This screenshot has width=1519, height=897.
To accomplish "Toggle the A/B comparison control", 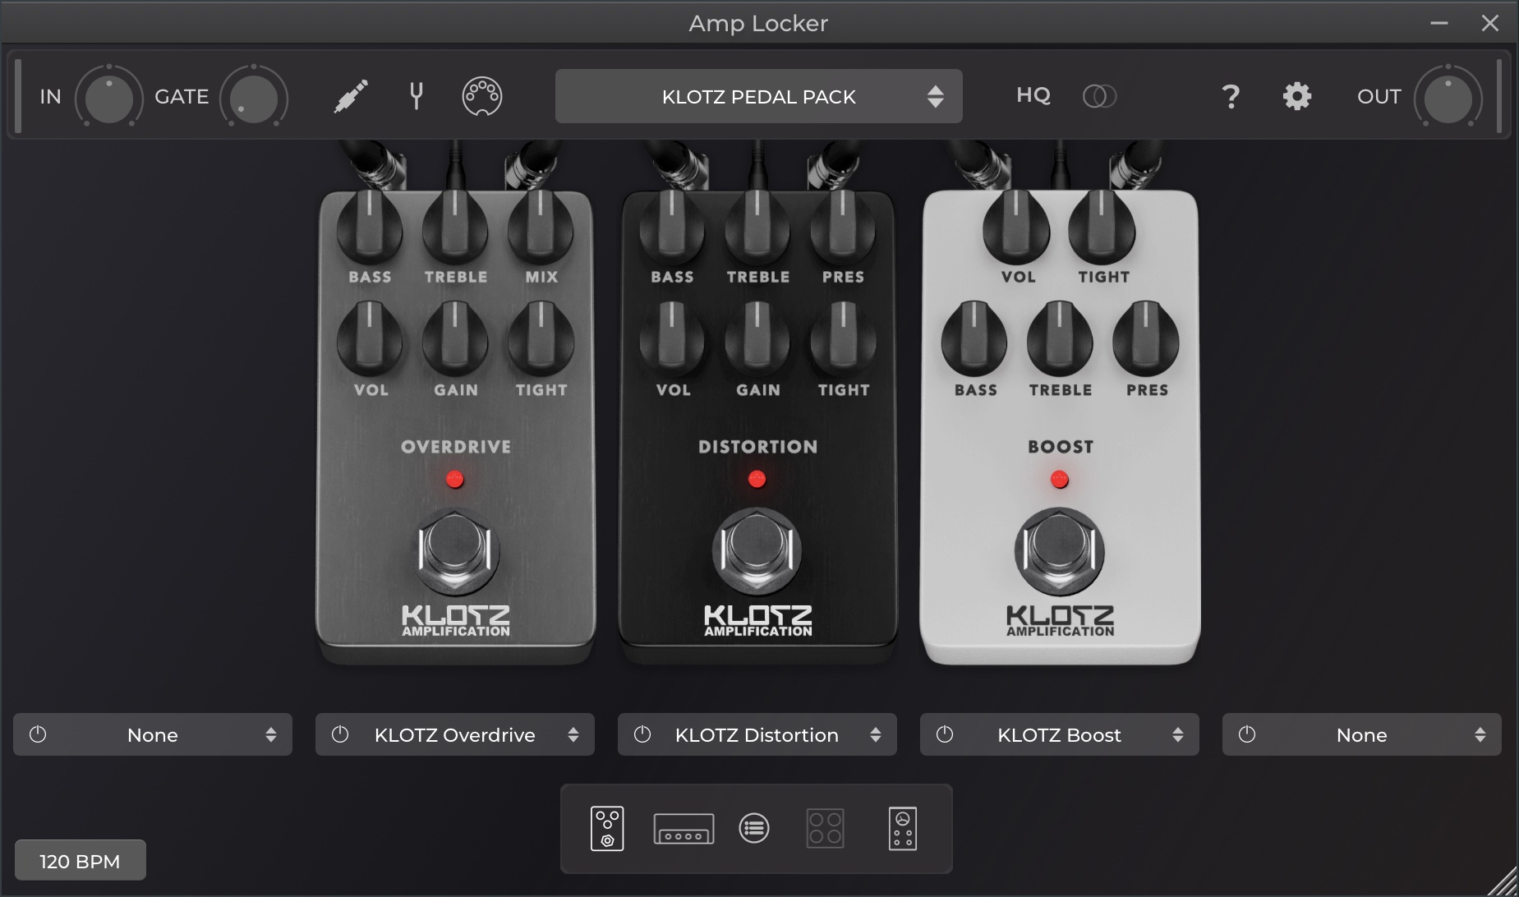I will 1099,96.
